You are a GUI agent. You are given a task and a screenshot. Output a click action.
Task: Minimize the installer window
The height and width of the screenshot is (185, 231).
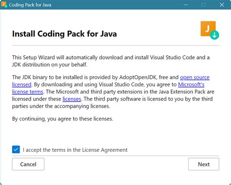point(186,5)
